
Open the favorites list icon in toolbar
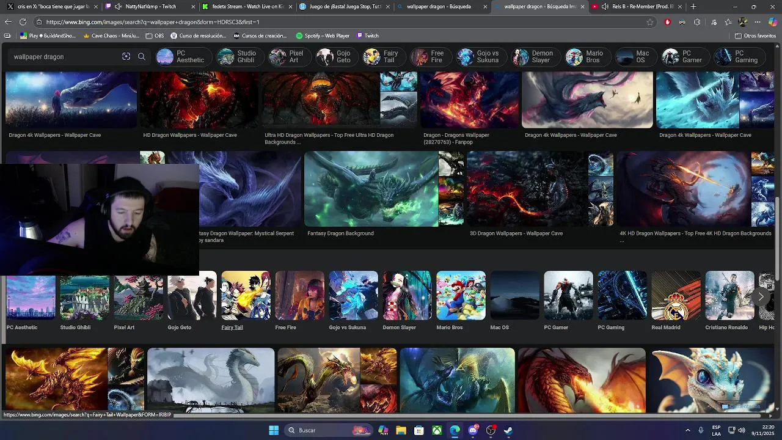(x=728, y=22)
